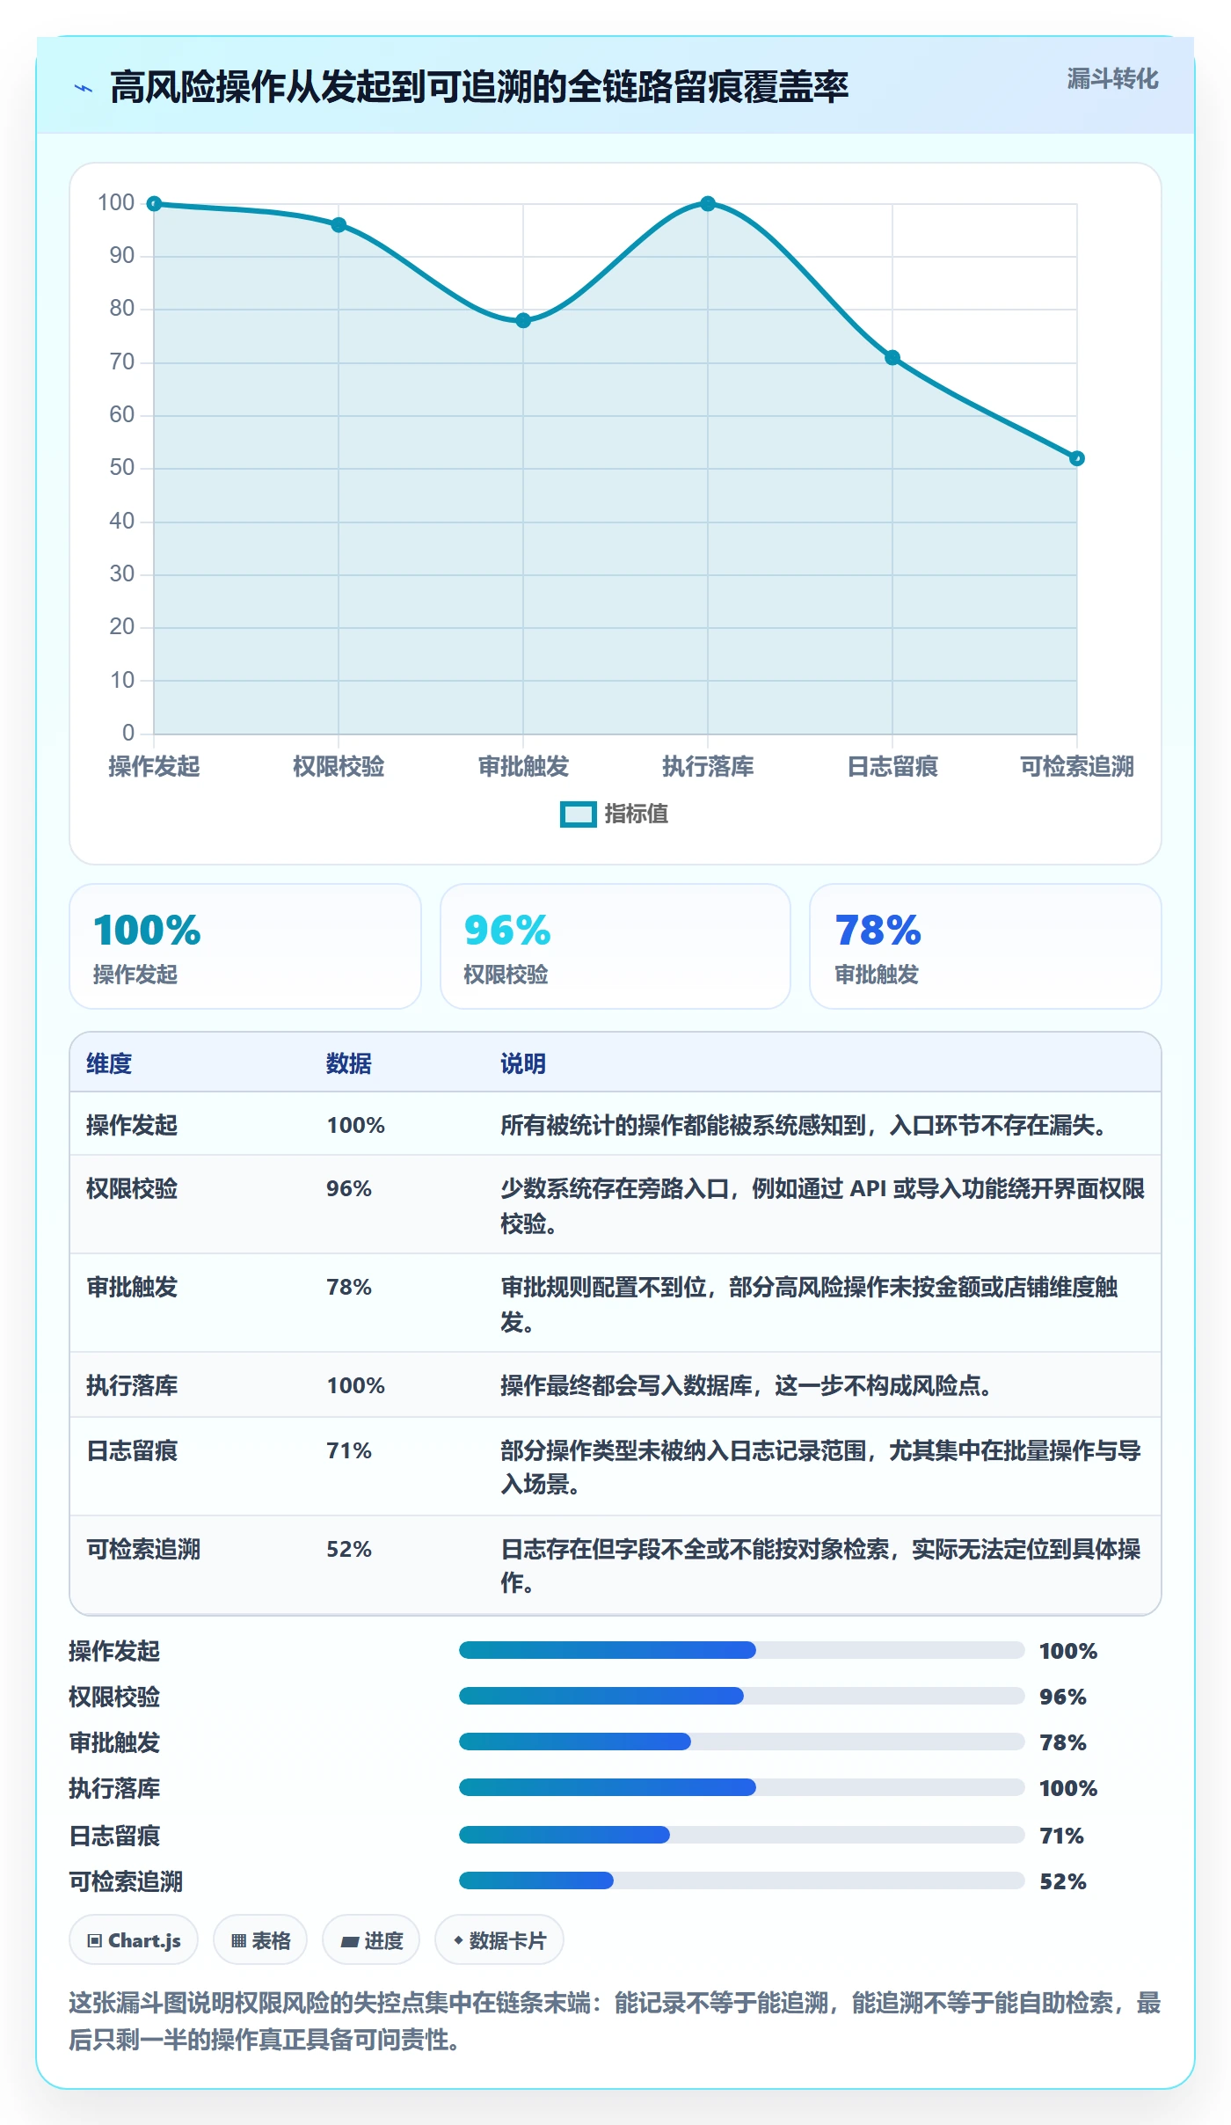Image resolution: width=1231 pixels, height=2125 pixels.
Task: Click the 数据 column header
Action: 349,1063
